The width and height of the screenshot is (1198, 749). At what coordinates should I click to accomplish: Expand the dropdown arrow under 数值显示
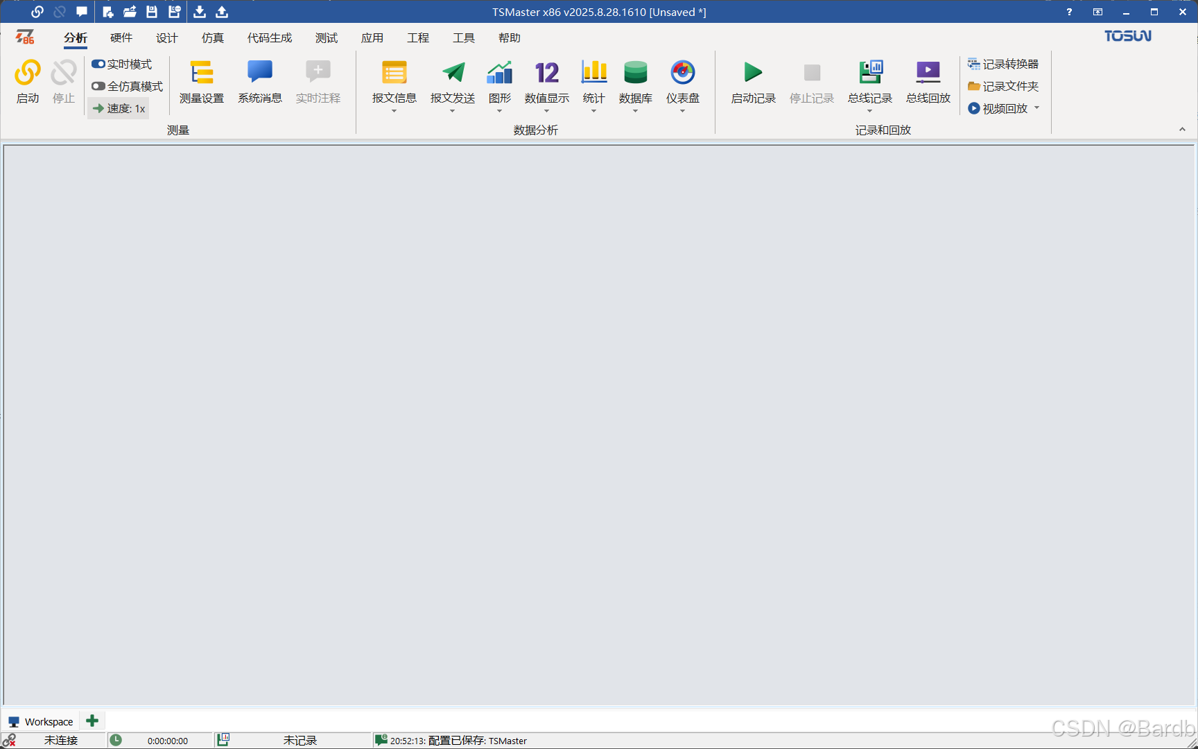coord(546,111)
